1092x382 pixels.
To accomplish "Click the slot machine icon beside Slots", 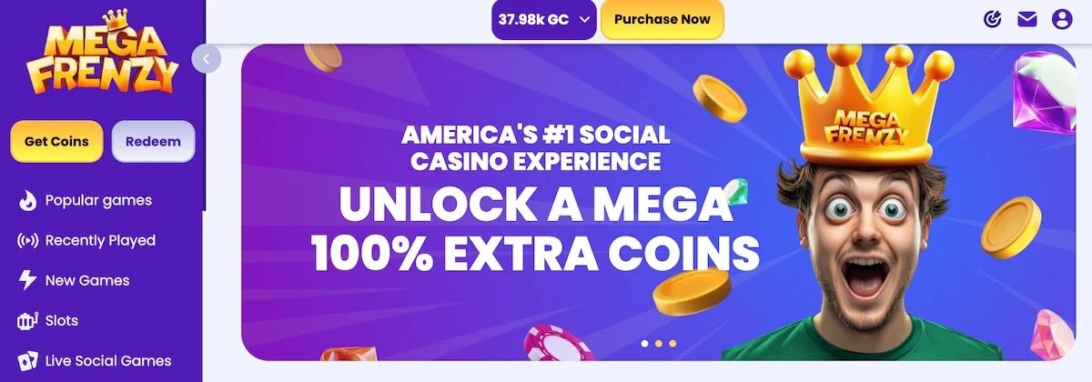I will click(27, 321).
